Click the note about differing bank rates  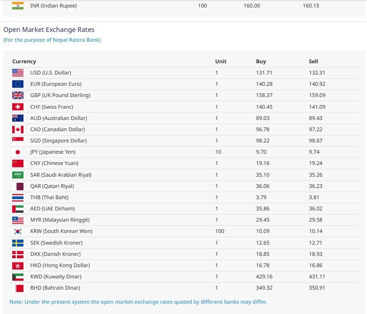coord(138,302)
